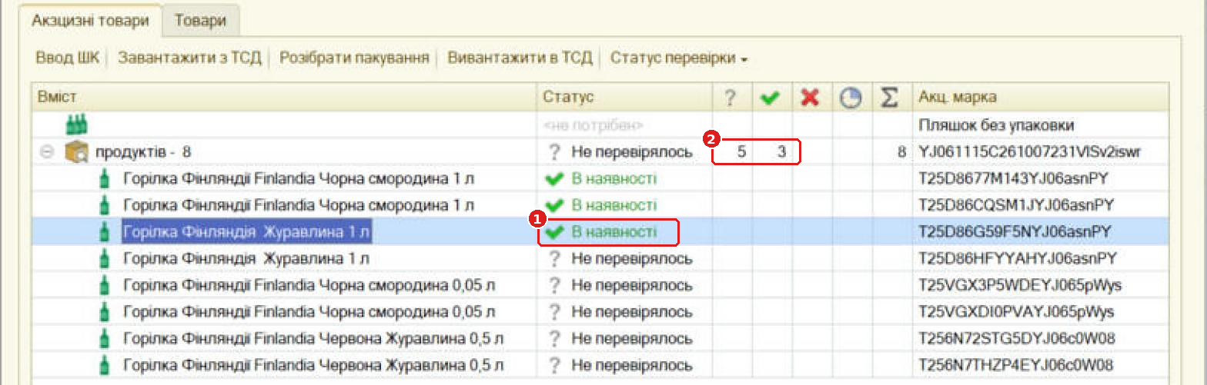Click bottle icon of row T256N72STG5DYJ06c0W08
This screenshot has height=385, width=1207.
tap(106, 339)
